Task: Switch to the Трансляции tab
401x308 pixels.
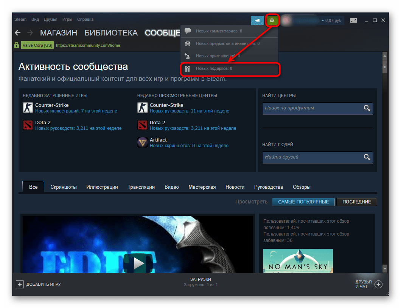Action: pyautogui.click(x=141, y=187)
